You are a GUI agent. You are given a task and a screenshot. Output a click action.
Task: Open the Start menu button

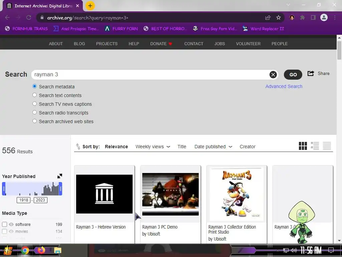tap(8, 250)
